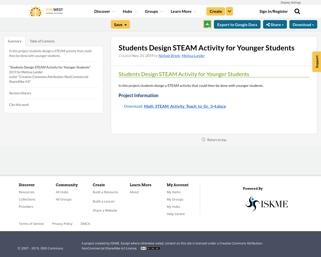Click Export to Google Docs
321x257 pixels.
coord(237,24)
